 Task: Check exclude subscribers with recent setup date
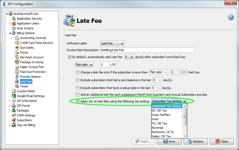click(x=78, y=88)
